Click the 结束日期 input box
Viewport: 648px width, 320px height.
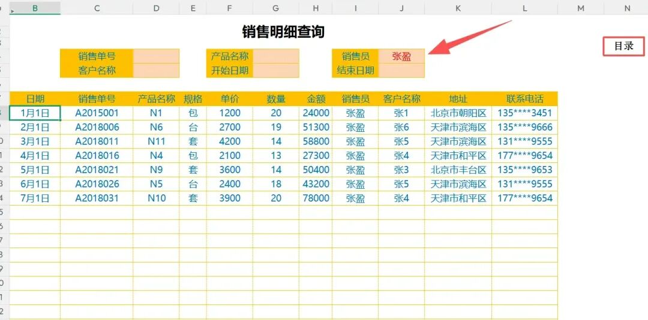(401, 70)
